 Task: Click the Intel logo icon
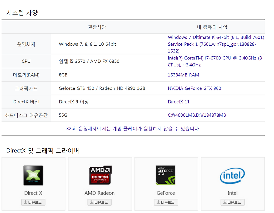232,176
